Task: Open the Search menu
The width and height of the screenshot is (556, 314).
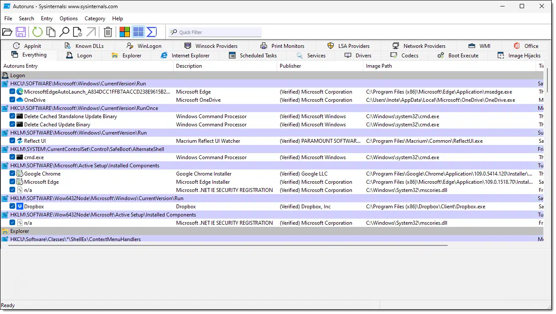Action: coord(26,19)
